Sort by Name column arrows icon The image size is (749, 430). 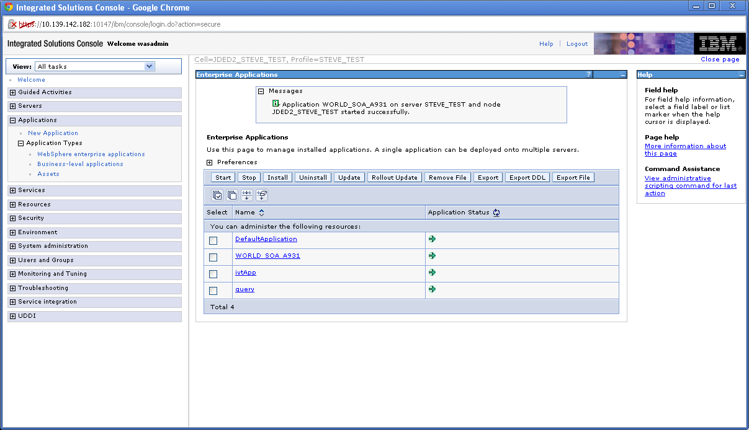[262, 213]
